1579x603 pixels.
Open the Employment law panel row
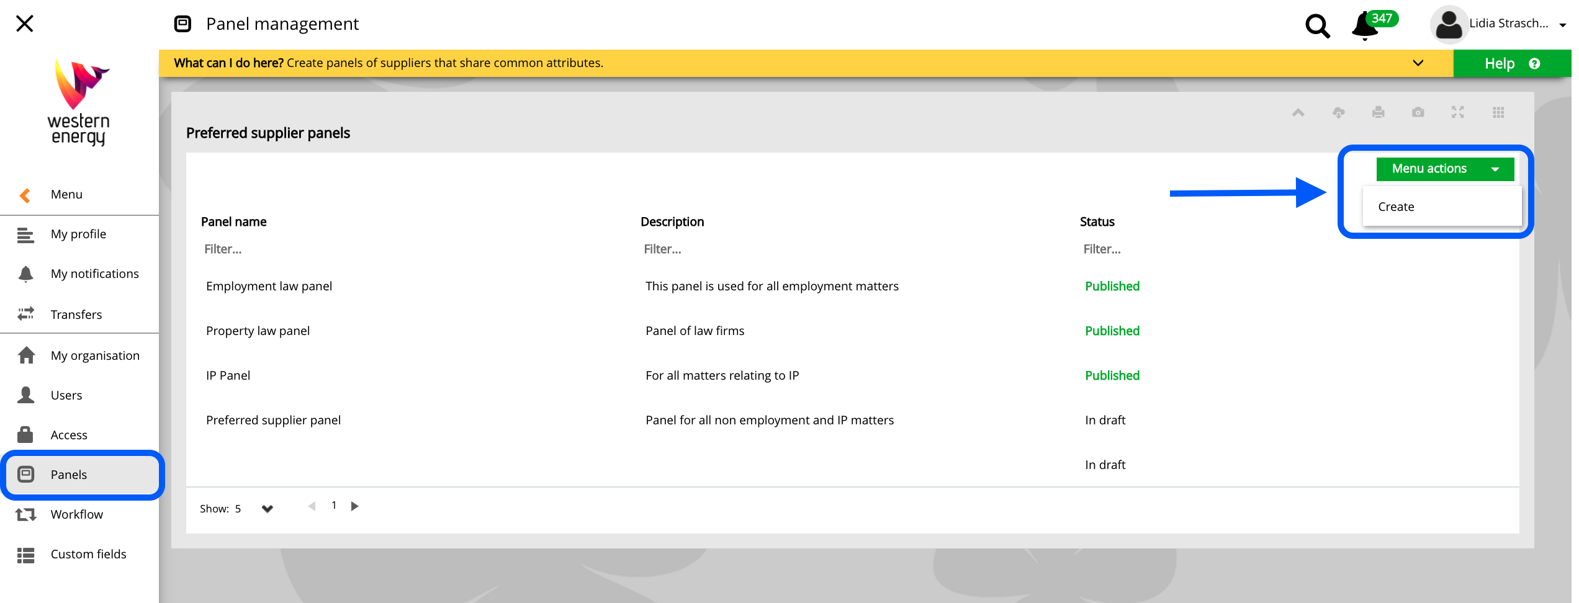point(269,286)
